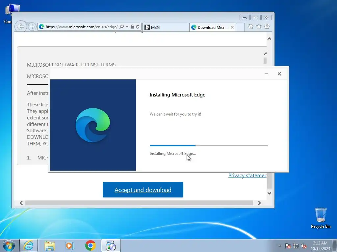Open the Action Center flag icon

[x=288, y=246]
